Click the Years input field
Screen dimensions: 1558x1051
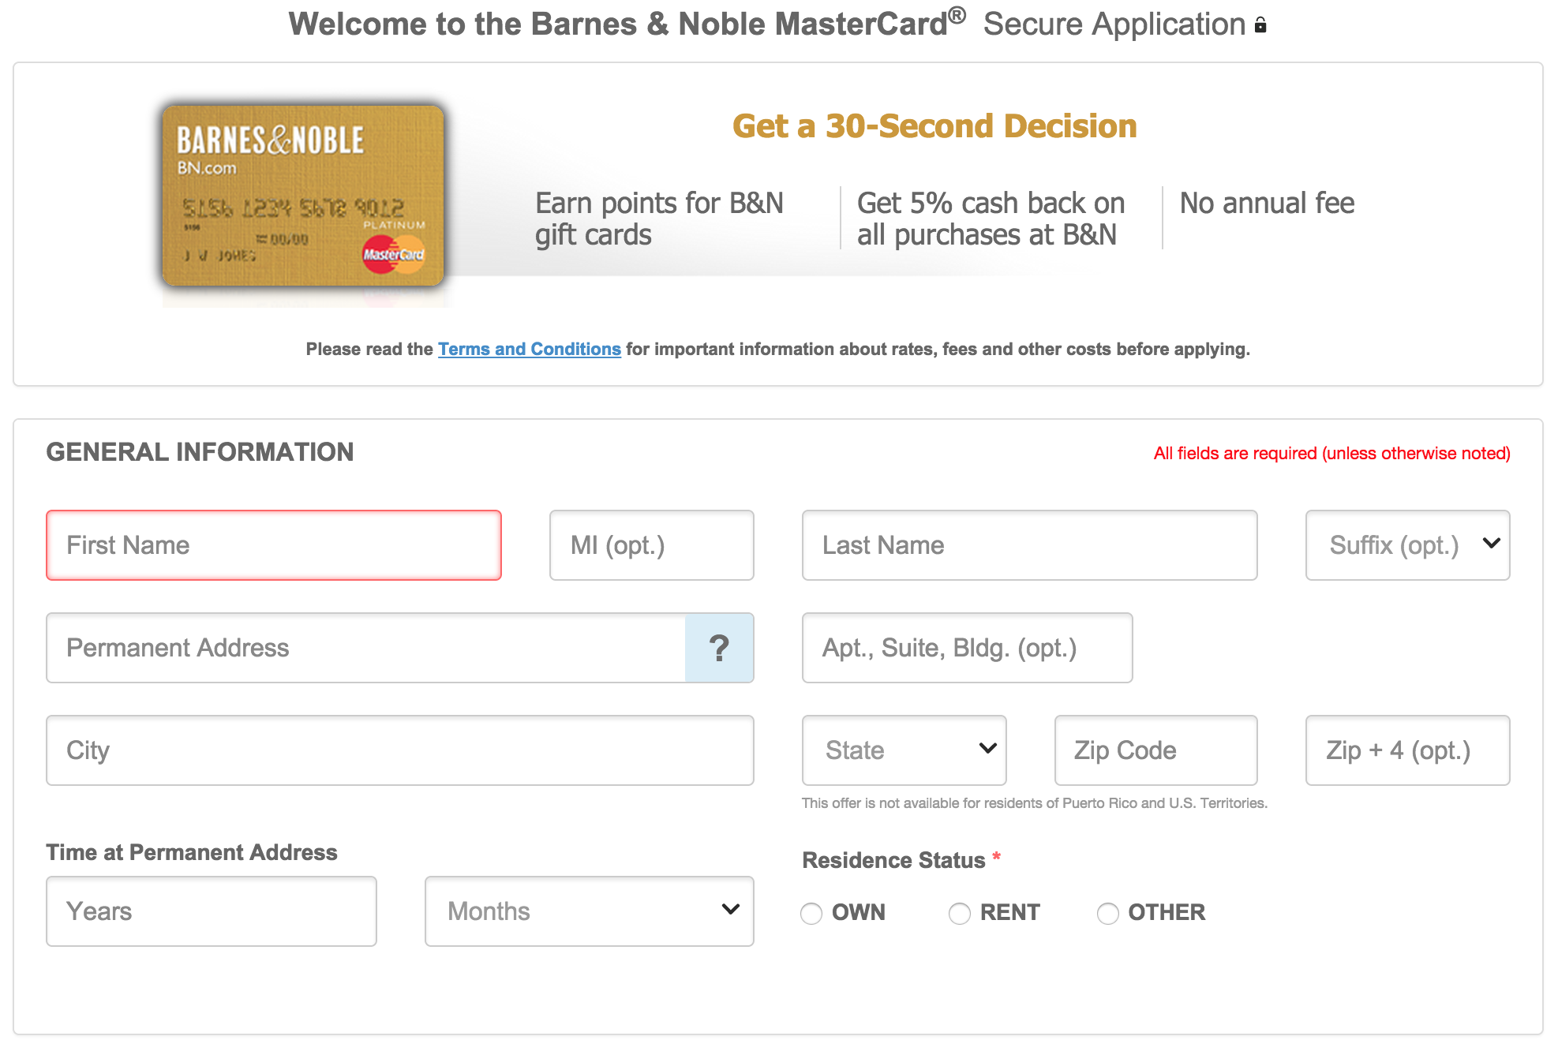[x=212, y=911]
